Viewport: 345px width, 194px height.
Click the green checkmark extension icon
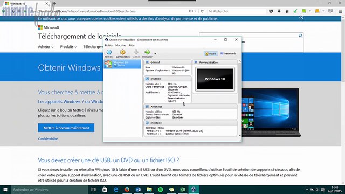click(295, 11)
